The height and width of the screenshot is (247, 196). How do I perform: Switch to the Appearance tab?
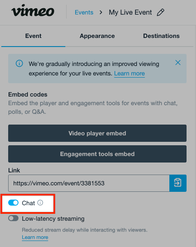coord(97,36)
